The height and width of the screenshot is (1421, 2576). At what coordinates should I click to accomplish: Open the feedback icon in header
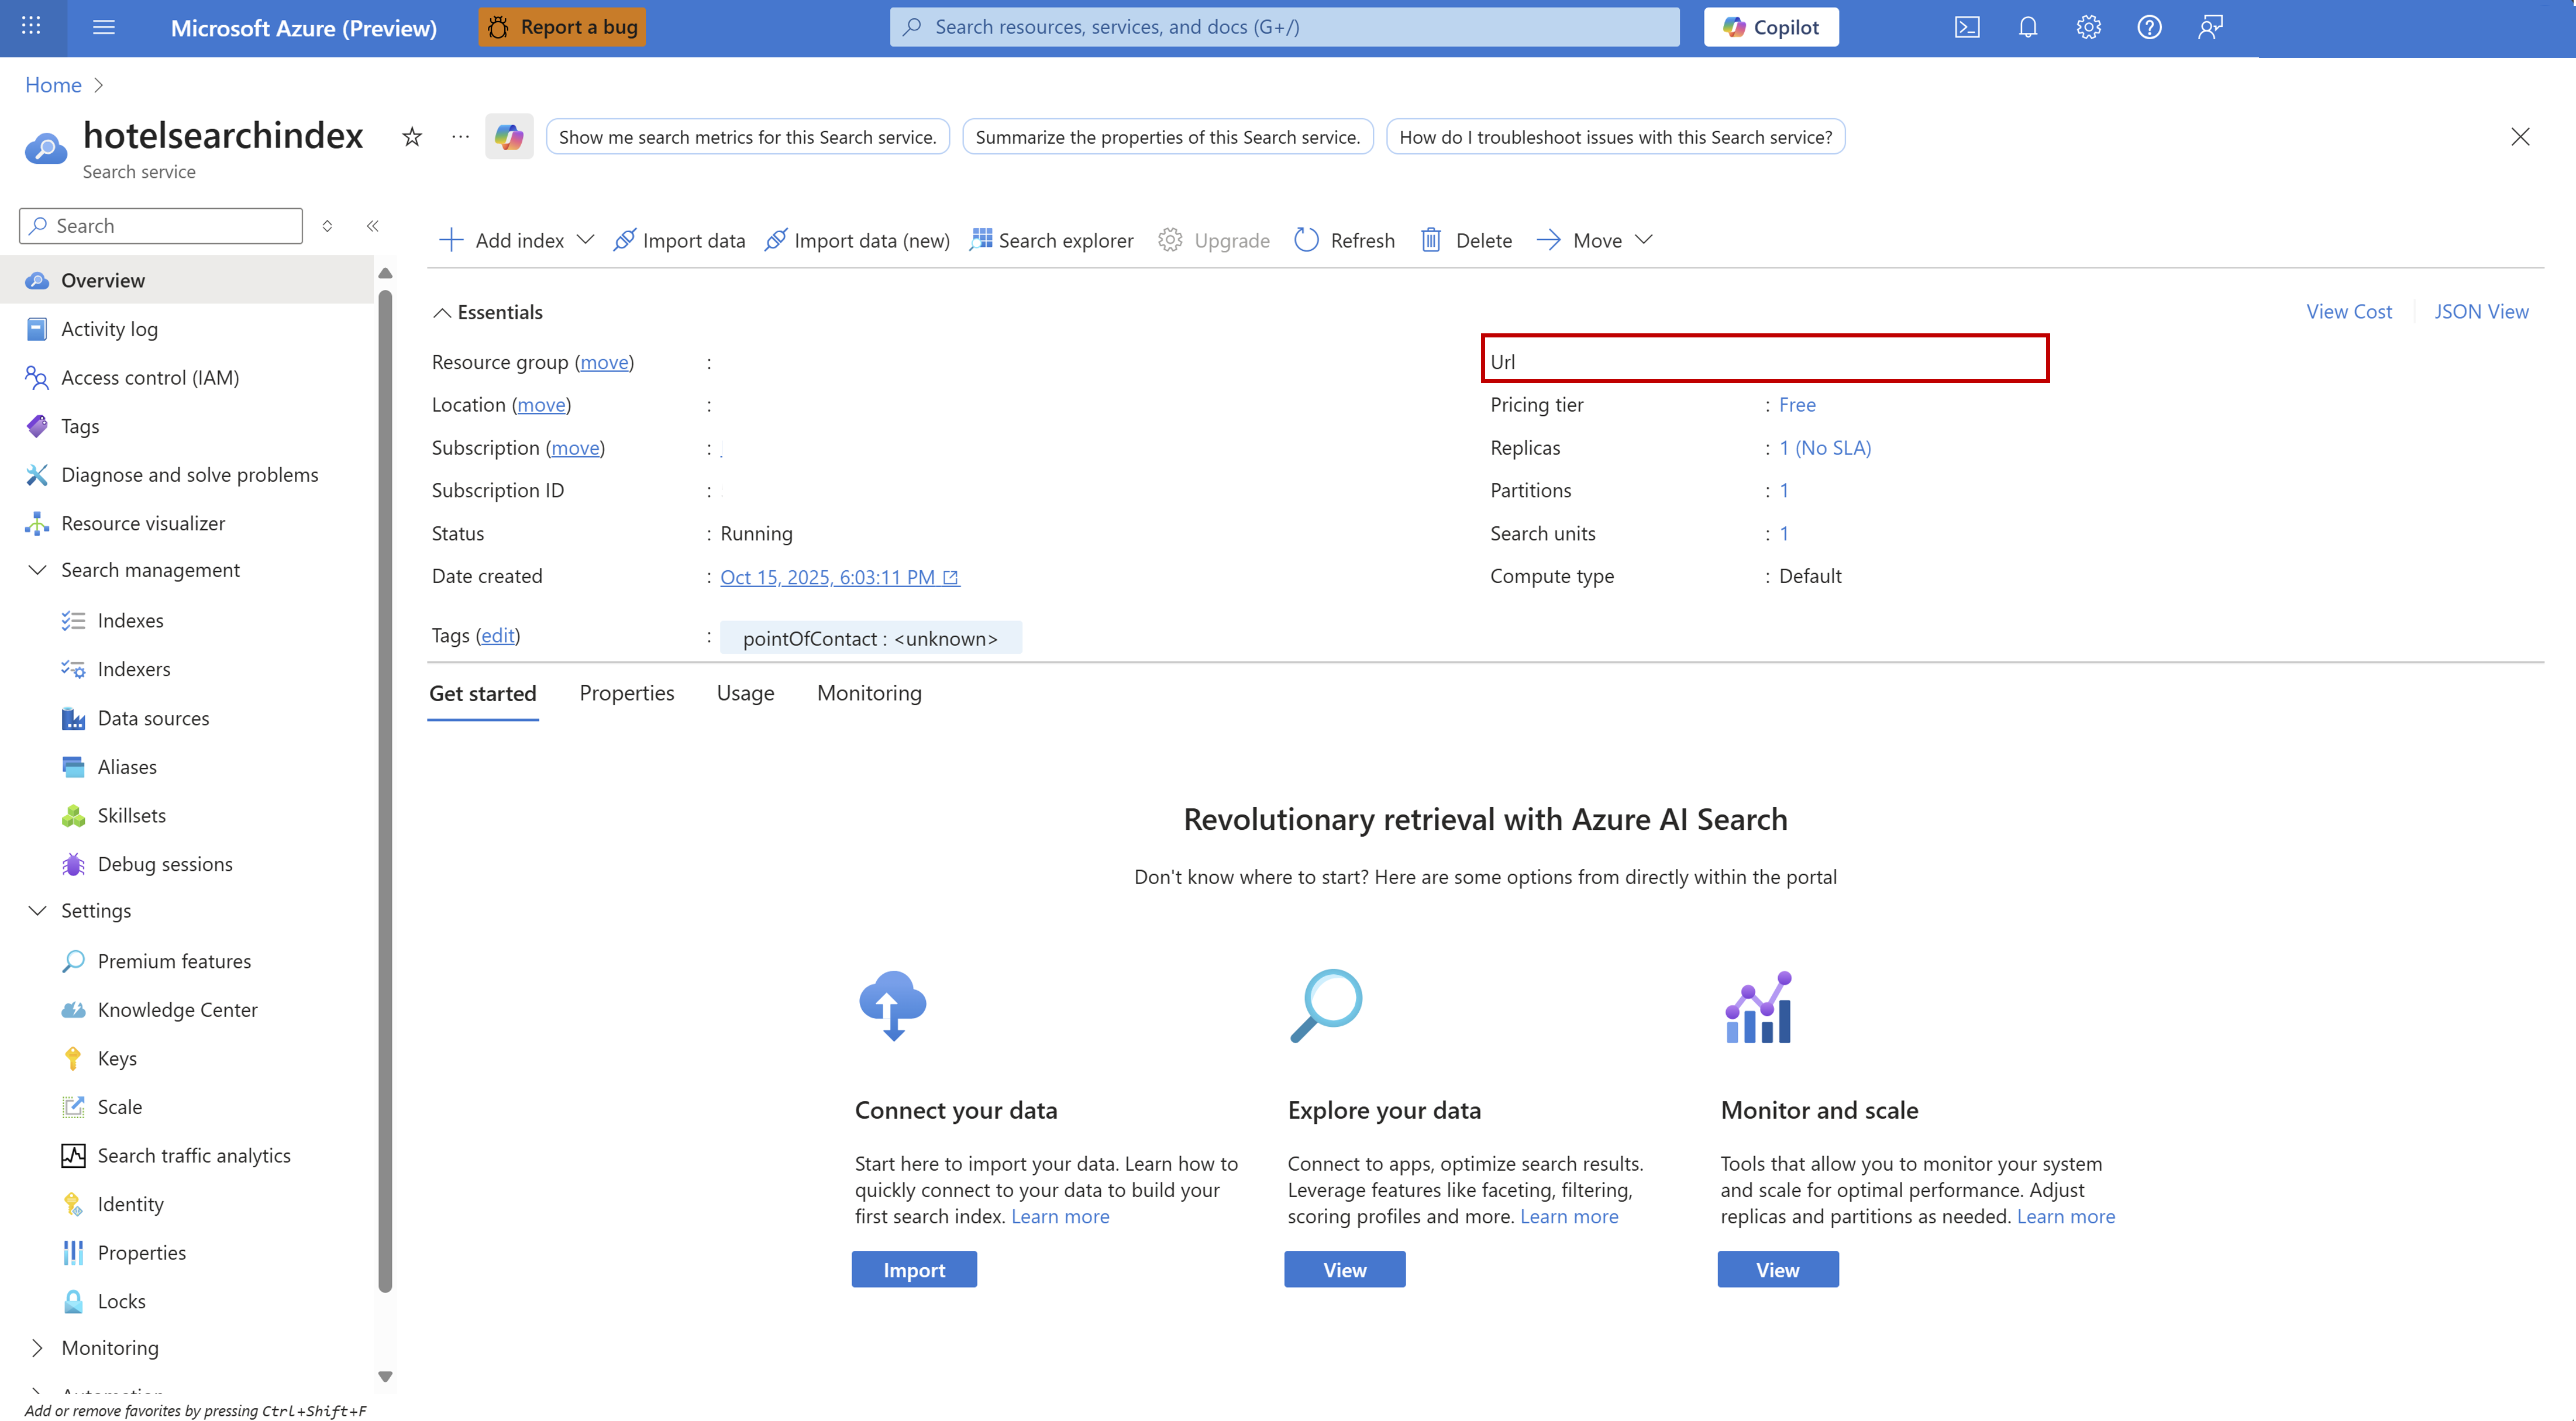(x=2210, y=27)
